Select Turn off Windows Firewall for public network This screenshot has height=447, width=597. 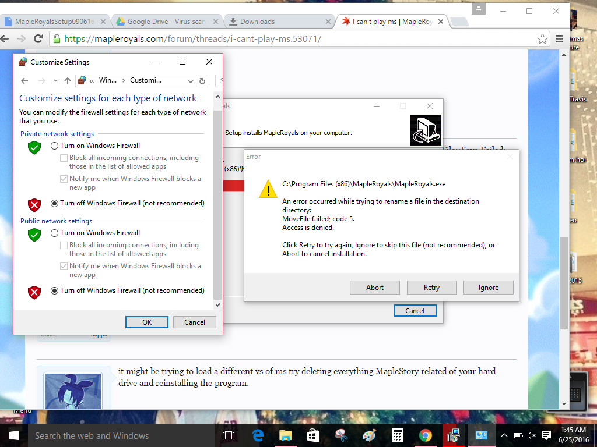pos(54,291)
